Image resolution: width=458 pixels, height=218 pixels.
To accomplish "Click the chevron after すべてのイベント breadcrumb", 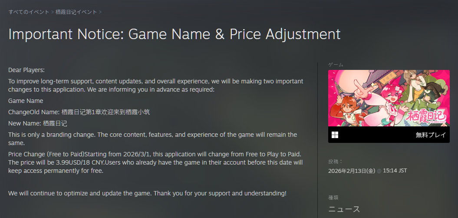I will pyautogui.click(x=53, y=12).
